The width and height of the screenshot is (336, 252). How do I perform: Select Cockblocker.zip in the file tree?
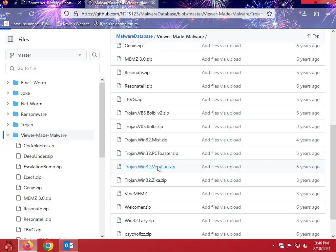(39, 146)
